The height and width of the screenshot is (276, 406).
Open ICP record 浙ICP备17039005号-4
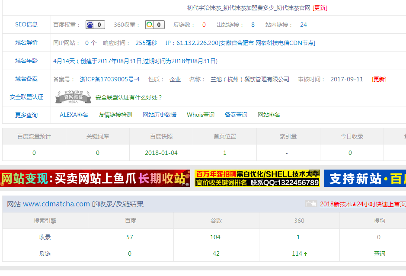(x=110, y=79)
